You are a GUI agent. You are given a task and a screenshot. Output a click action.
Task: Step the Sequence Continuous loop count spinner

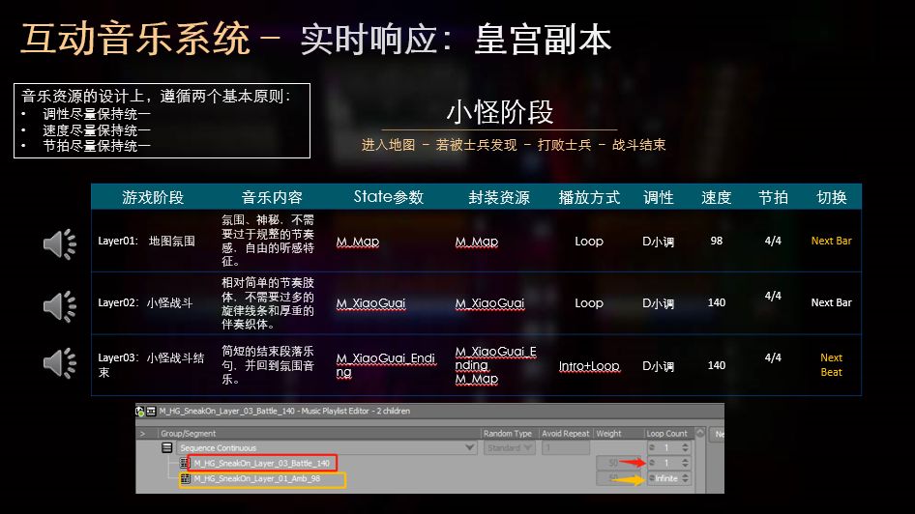coord(686,447)
